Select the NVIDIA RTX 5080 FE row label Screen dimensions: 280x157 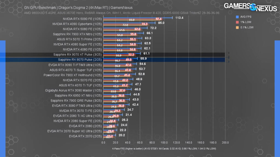(82, 29)
